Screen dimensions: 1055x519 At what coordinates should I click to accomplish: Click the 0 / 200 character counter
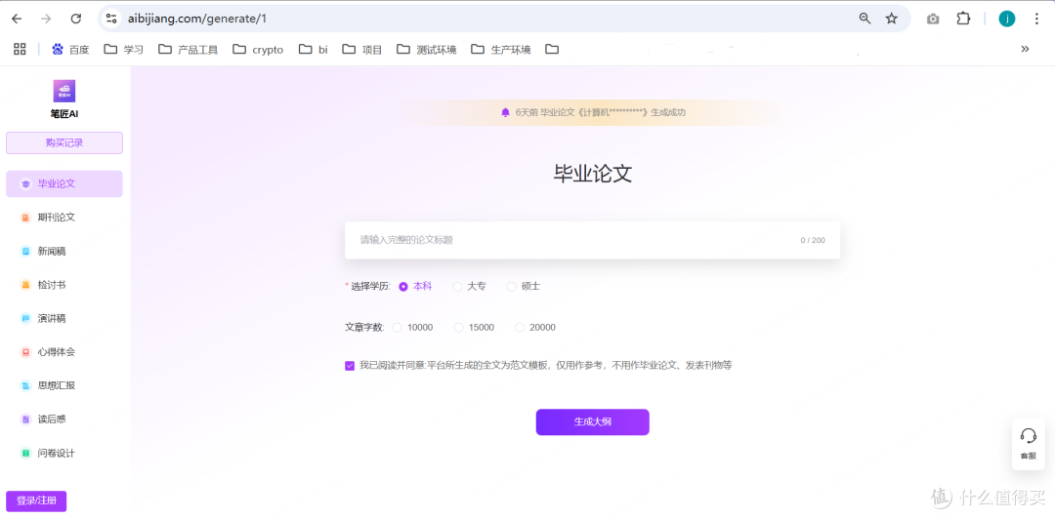pyautogui.click(x=813, y=240)
